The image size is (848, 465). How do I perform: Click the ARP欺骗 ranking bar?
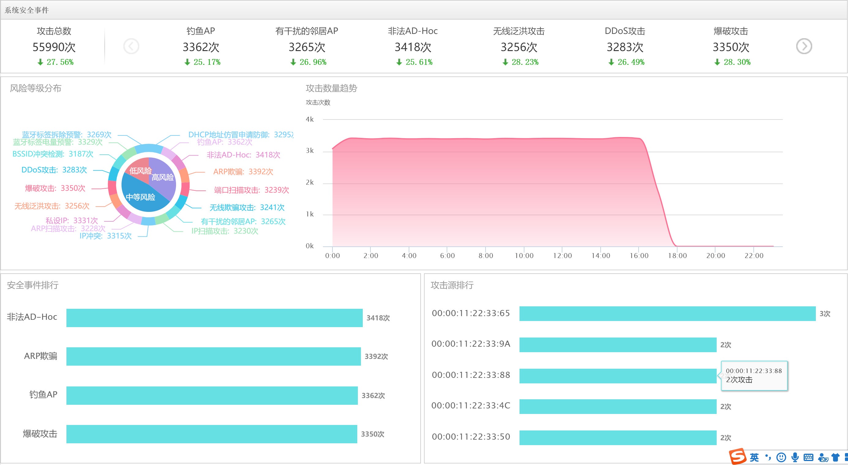pyautogui.click(x=213, y=356)
